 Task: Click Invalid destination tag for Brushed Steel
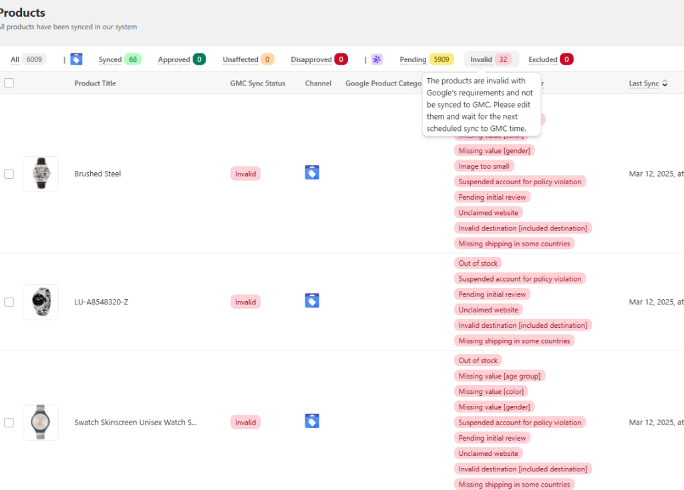point(522,228)
